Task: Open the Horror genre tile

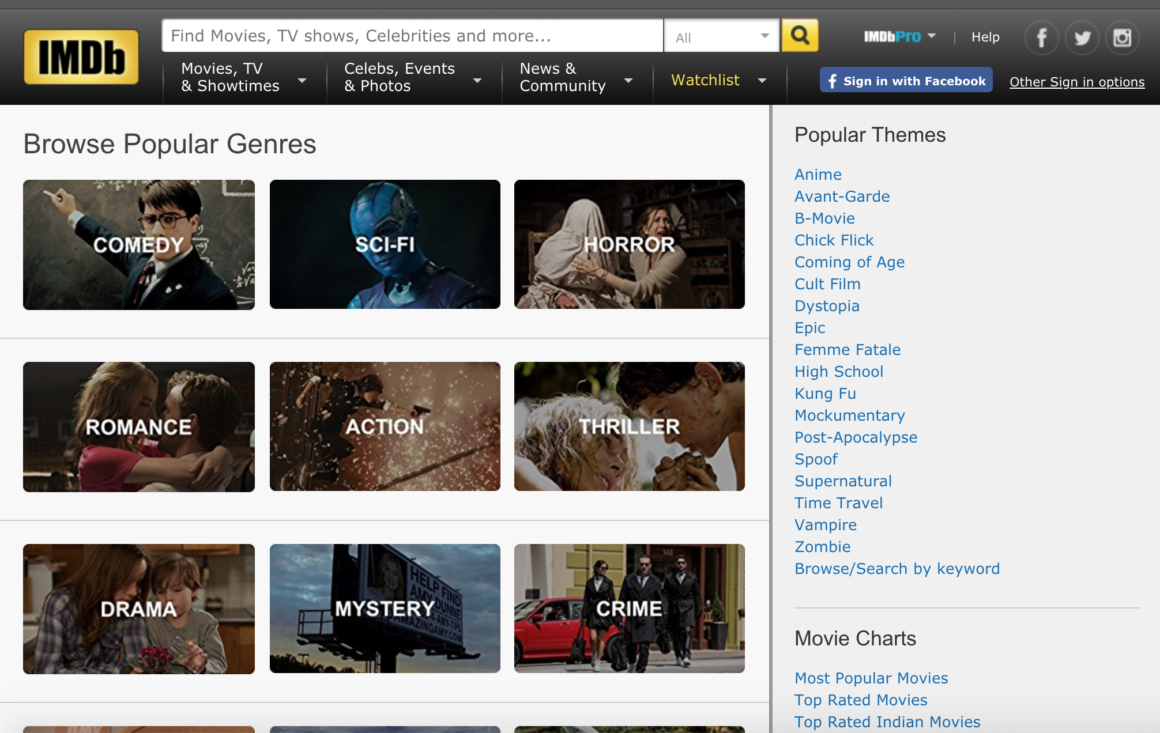Action: point(630,244)
